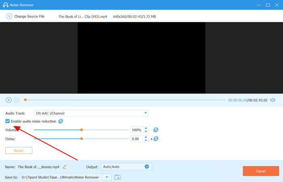Click the pencil icon to rename output file
Screen dimensions: 283x182
pyautogui.click(x=64, y=167)
